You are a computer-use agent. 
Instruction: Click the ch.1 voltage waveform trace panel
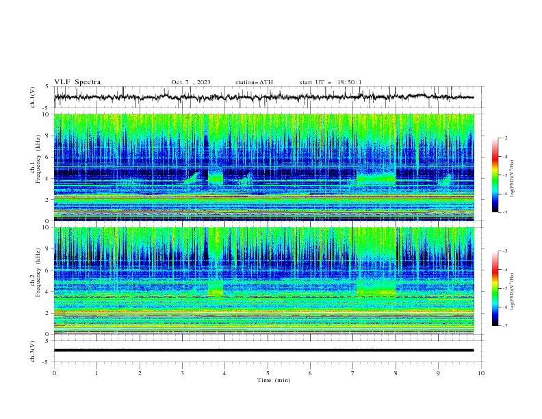tap(268, 97)
